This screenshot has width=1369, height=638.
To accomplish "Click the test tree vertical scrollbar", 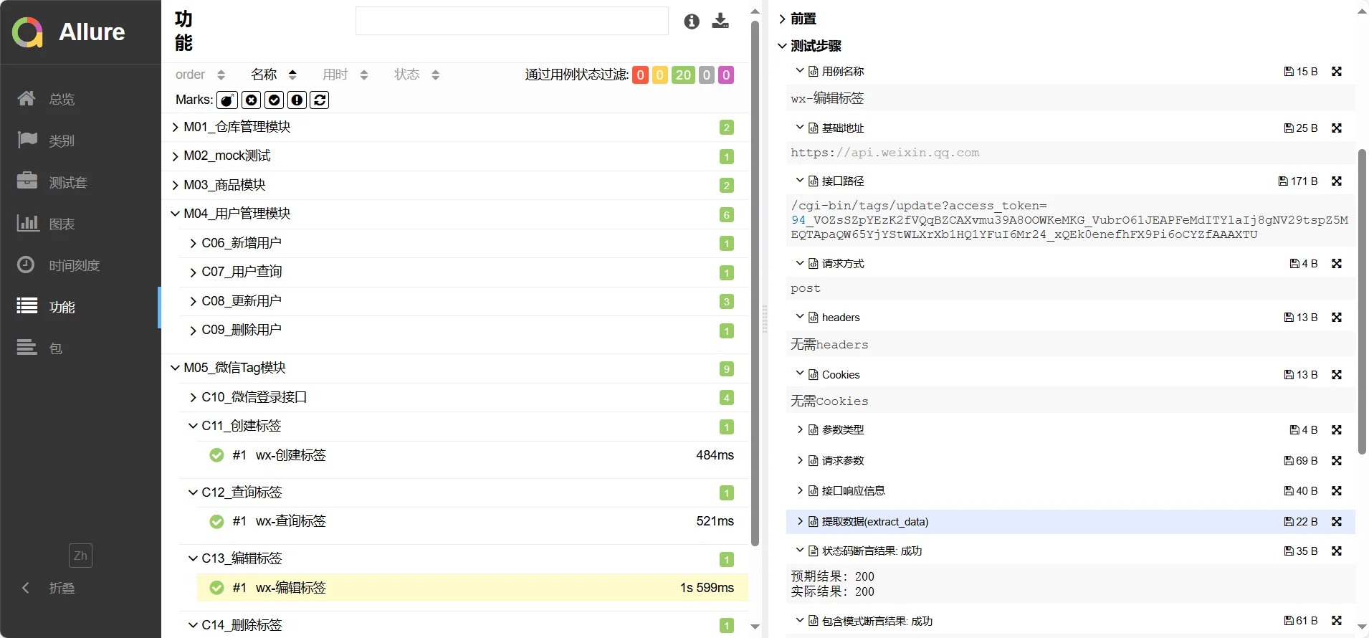I will tap(755, 283).
